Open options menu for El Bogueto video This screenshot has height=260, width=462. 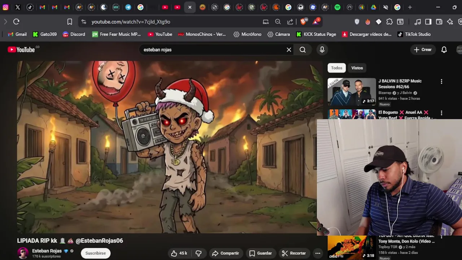click(441, 113)
